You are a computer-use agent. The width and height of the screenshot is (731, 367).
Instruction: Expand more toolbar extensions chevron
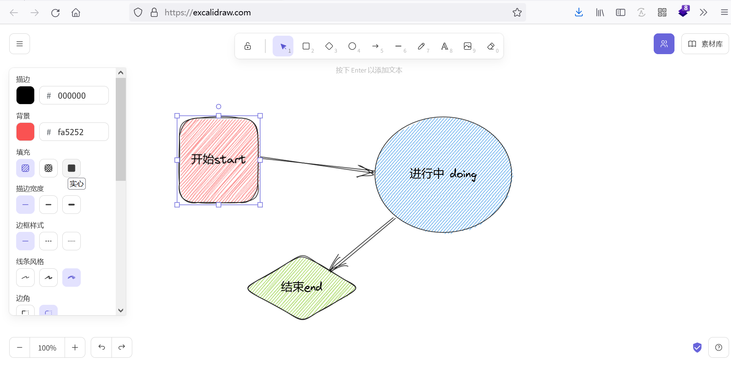pos(703,13)
